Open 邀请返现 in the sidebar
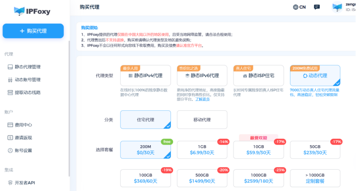 pyautogui.click(x=23, y=138)
